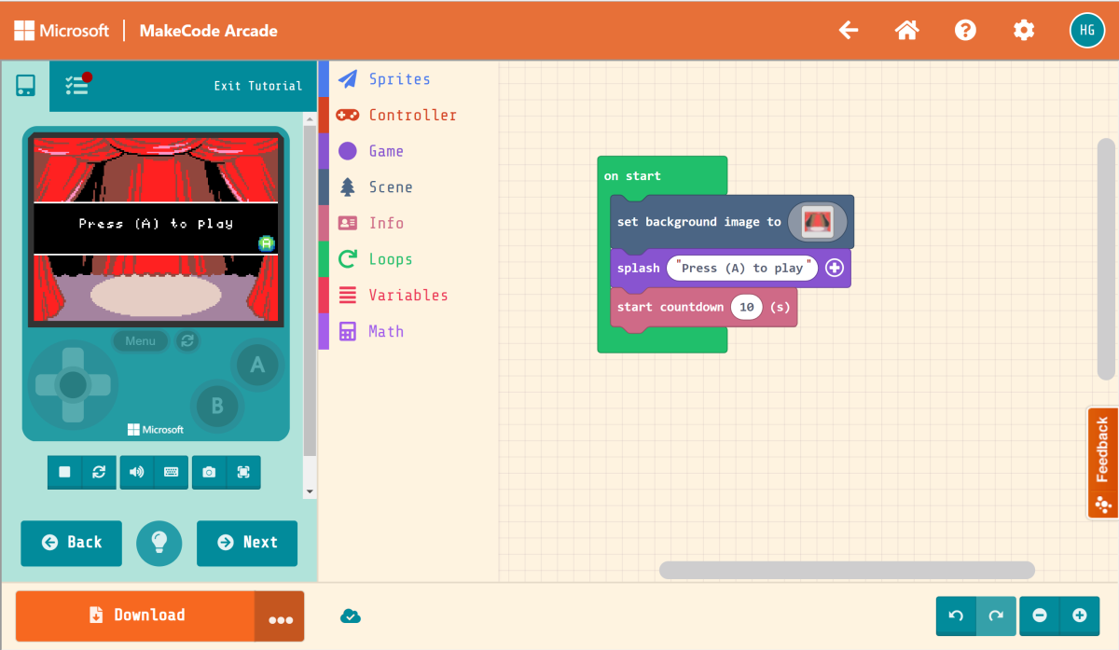
Task: Open the cloud save status indicator
Action: 350,615
